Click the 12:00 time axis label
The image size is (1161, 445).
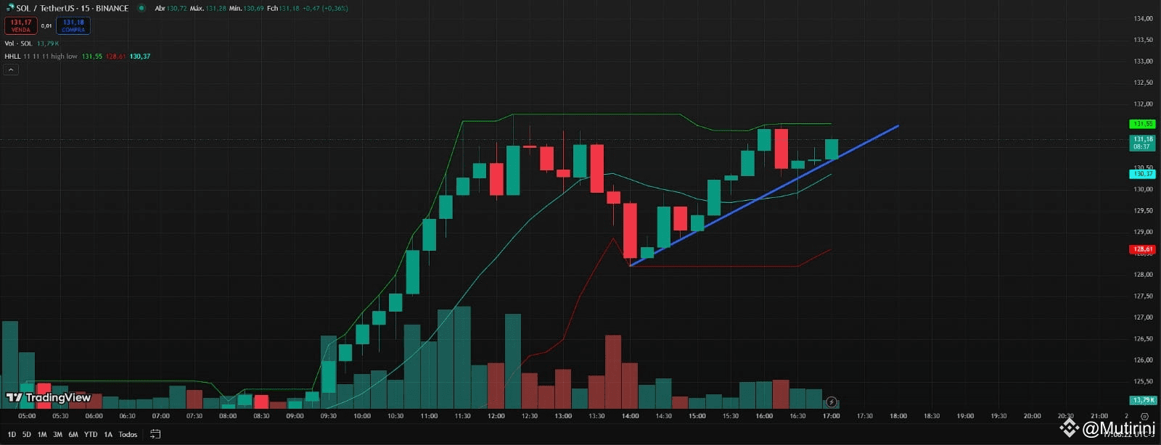(x=496, y=416)
